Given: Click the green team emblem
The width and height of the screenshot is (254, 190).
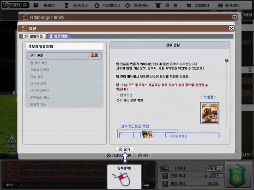Looking at the screenshot, I should click(237, 175).
